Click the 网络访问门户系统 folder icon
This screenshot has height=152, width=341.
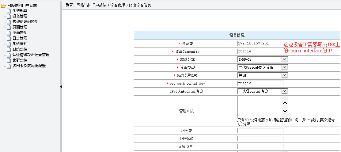point(3,6)
